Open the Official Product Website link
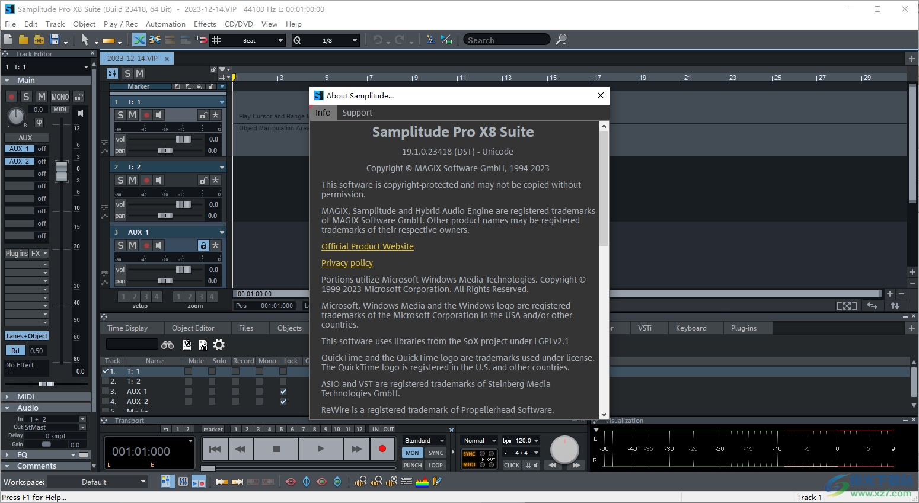 [368, 246]
